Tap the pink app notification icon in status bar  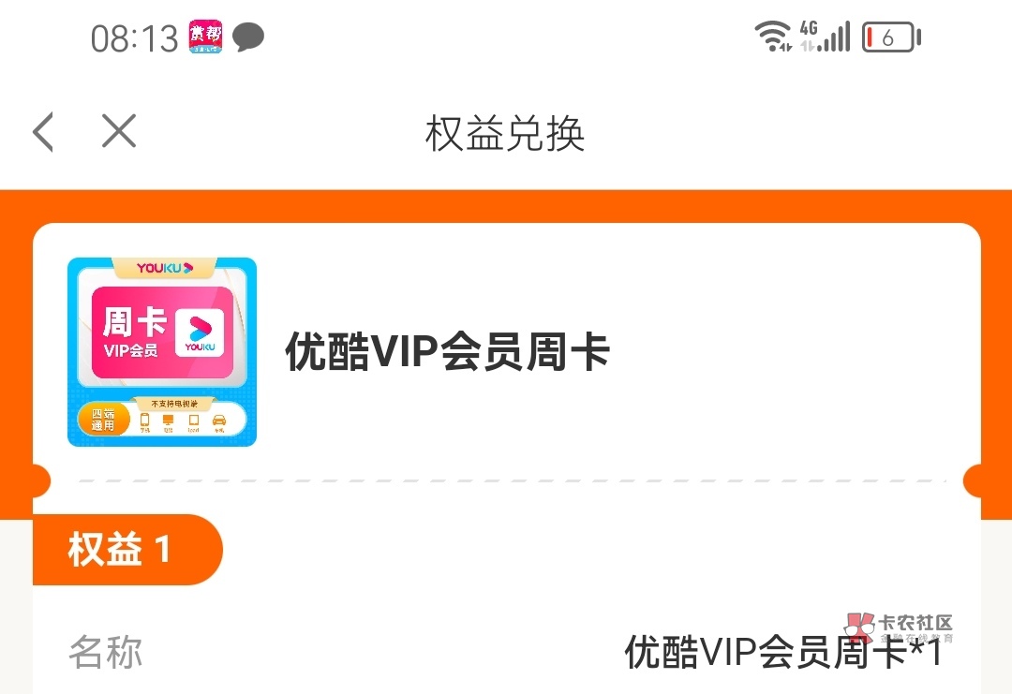pos(205,37)
